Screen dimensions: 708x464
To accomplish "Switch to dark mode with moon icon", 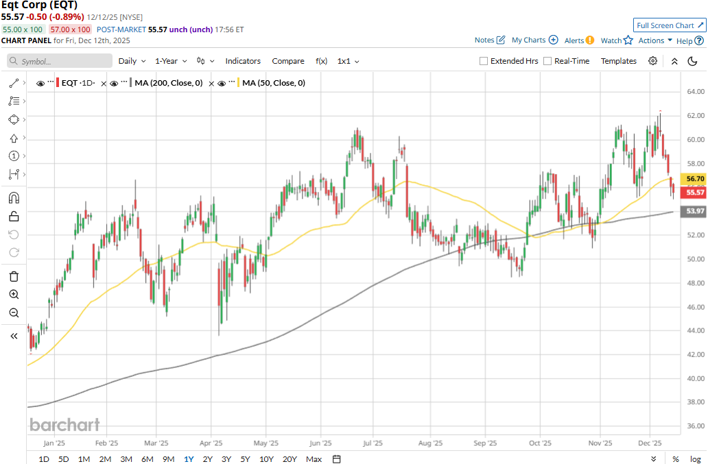I will coord(693,61).
